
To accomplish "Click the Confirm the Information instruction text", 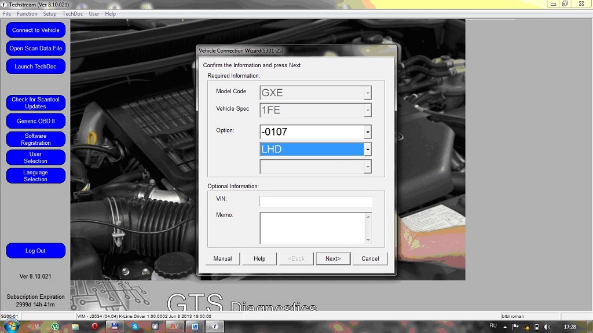I will pos(252,65).
